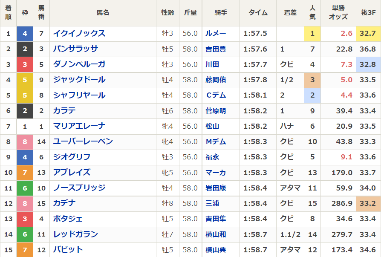This screenshot has width=381, height=257.
Task: Select orange-highlighted last-3F value 33.2
Action: click(368, 203)
